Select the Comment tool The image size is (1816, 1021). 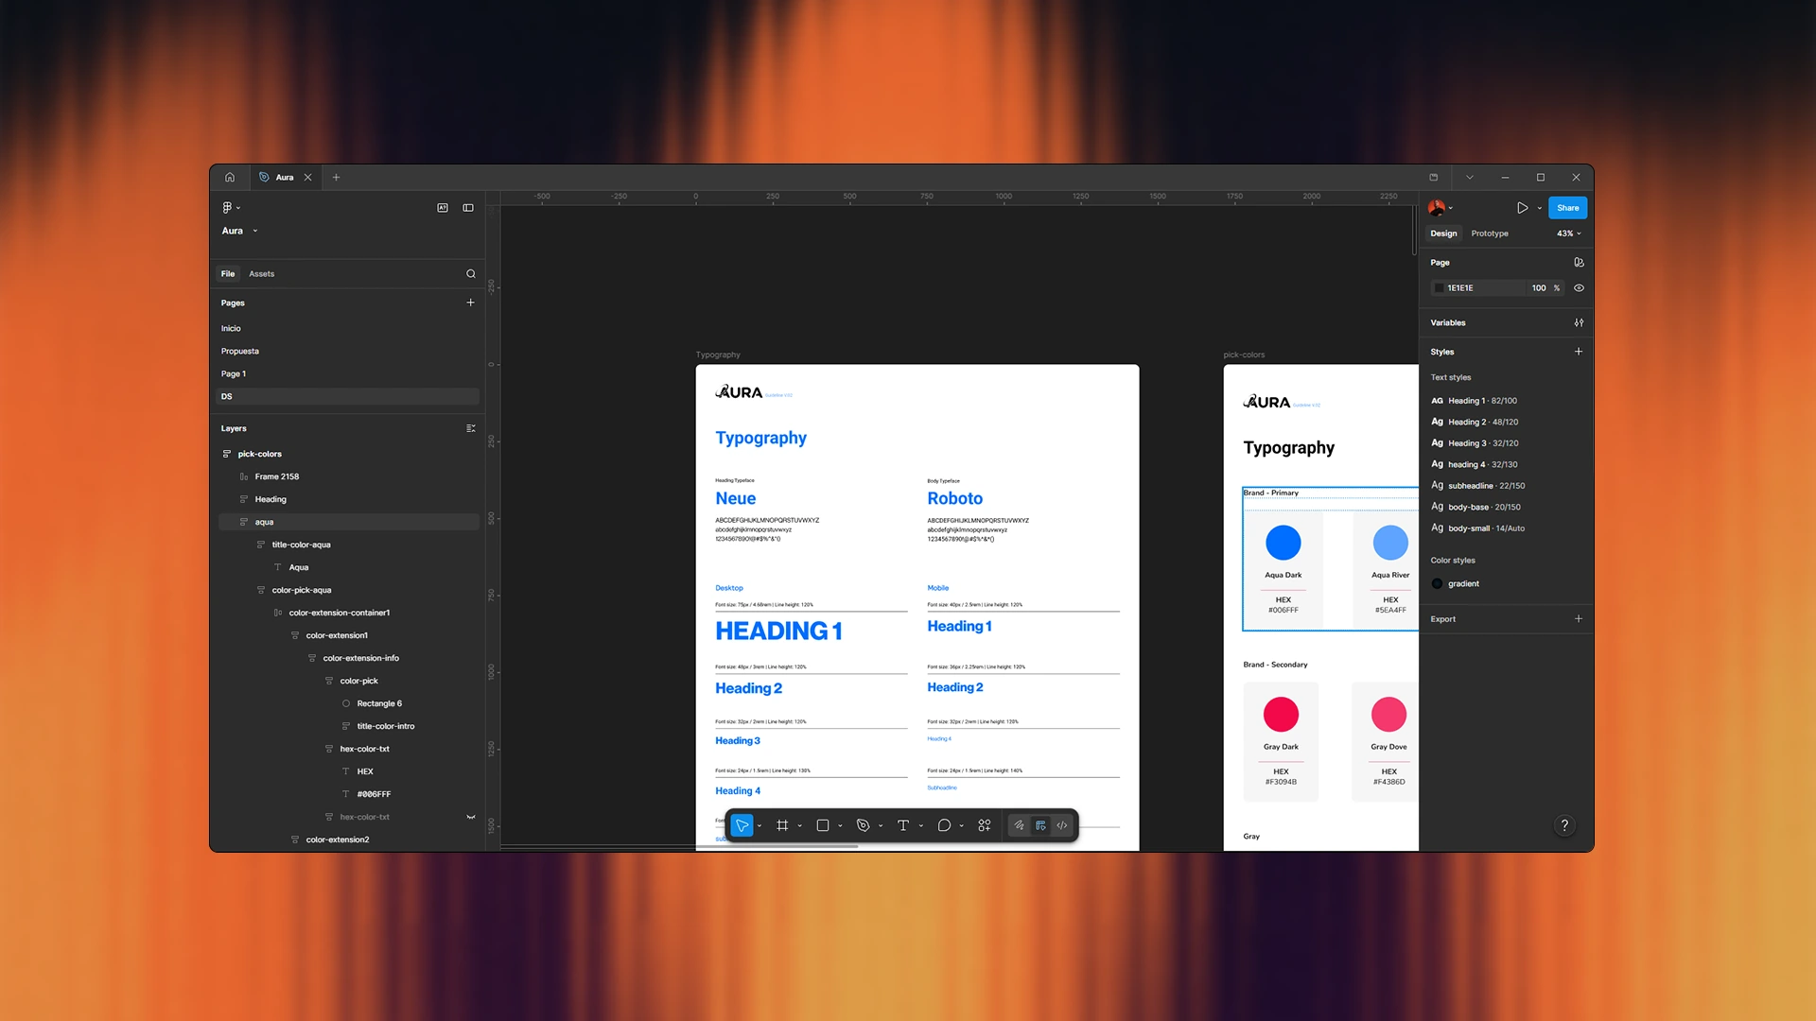[944, 825]
